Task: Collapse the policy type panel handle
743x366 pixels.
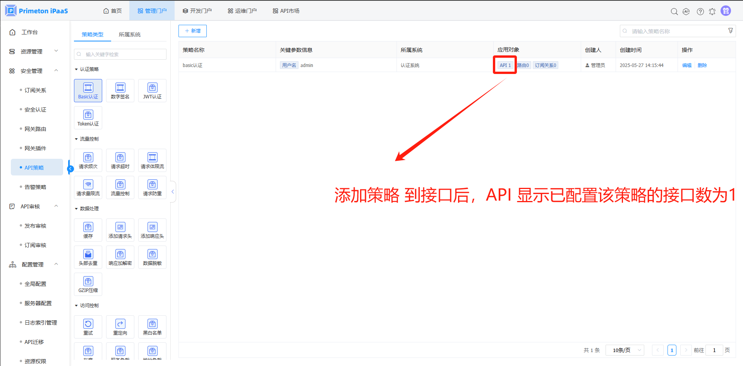Action: 173,192
